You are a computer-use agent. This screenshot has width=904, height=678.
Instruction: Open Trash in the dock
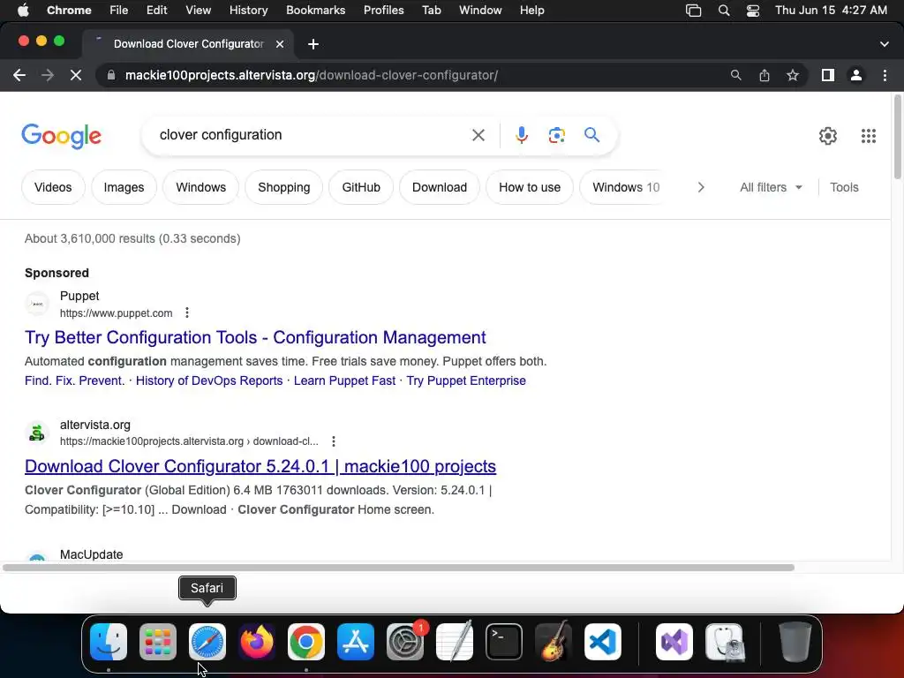pos(795,641)
